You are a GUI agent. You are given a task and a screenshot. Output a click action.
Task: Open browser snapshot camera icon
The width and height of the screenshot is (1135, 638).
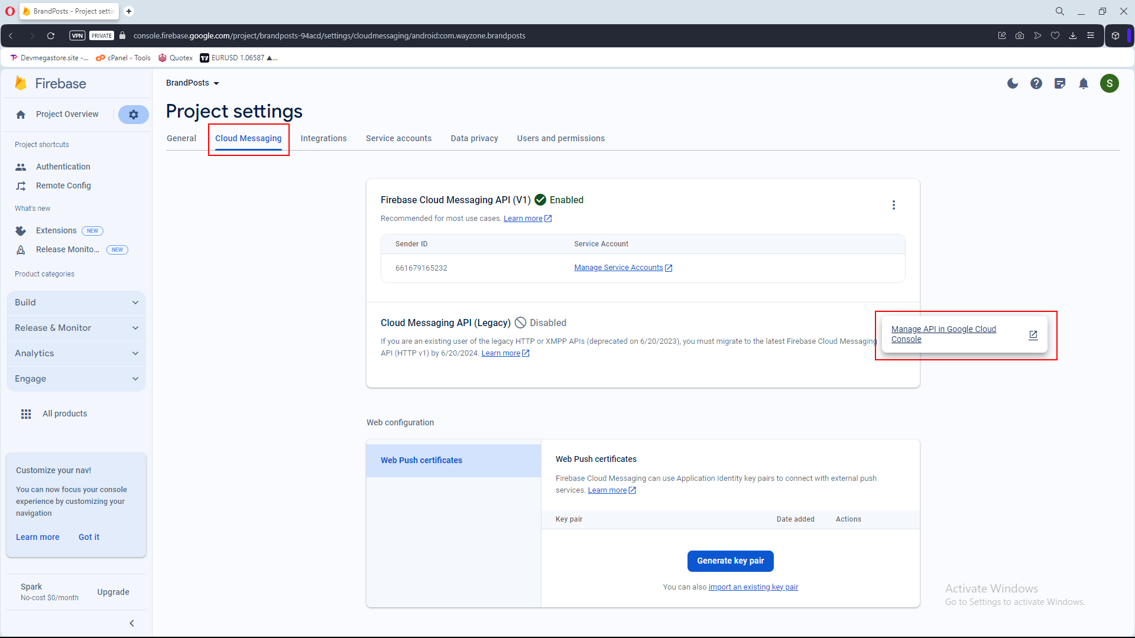1020,35
